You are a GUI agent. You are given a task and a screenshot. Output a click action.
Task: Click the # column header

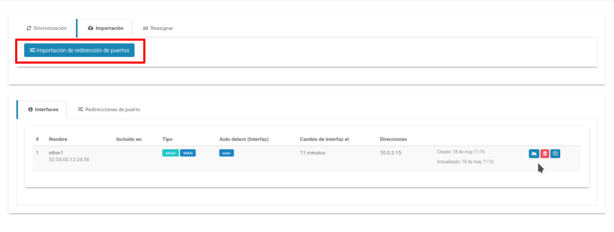point(37,139)
